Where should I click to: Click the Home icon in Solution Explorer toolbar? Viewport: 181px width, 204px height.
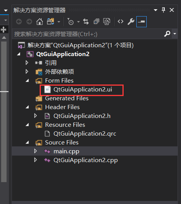40,22
